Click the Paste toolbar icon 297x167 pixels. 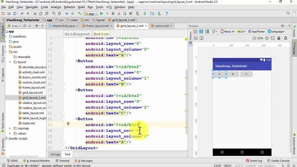pyautogui.click(x=46, y=13)
